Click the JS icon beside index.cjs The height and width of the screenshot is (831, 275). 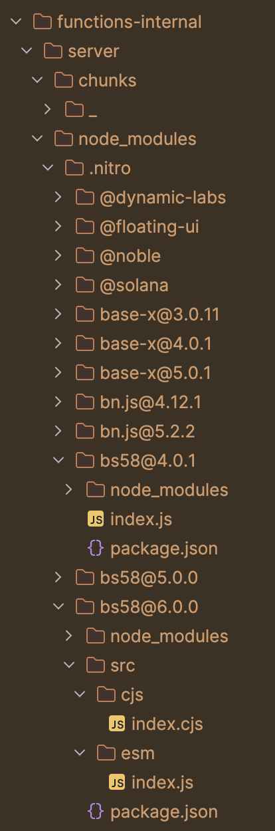point(117,724)
